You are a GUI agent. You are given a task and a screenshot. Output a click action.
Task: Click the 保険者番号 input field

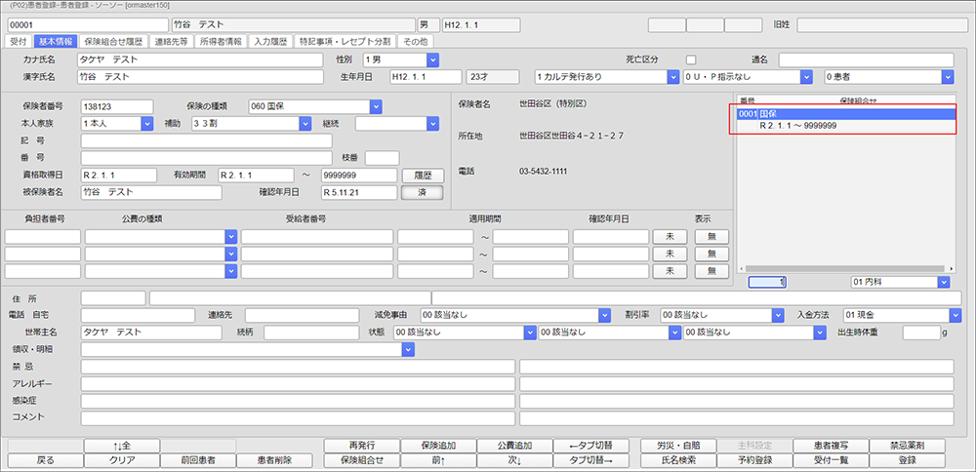(117, 106)
